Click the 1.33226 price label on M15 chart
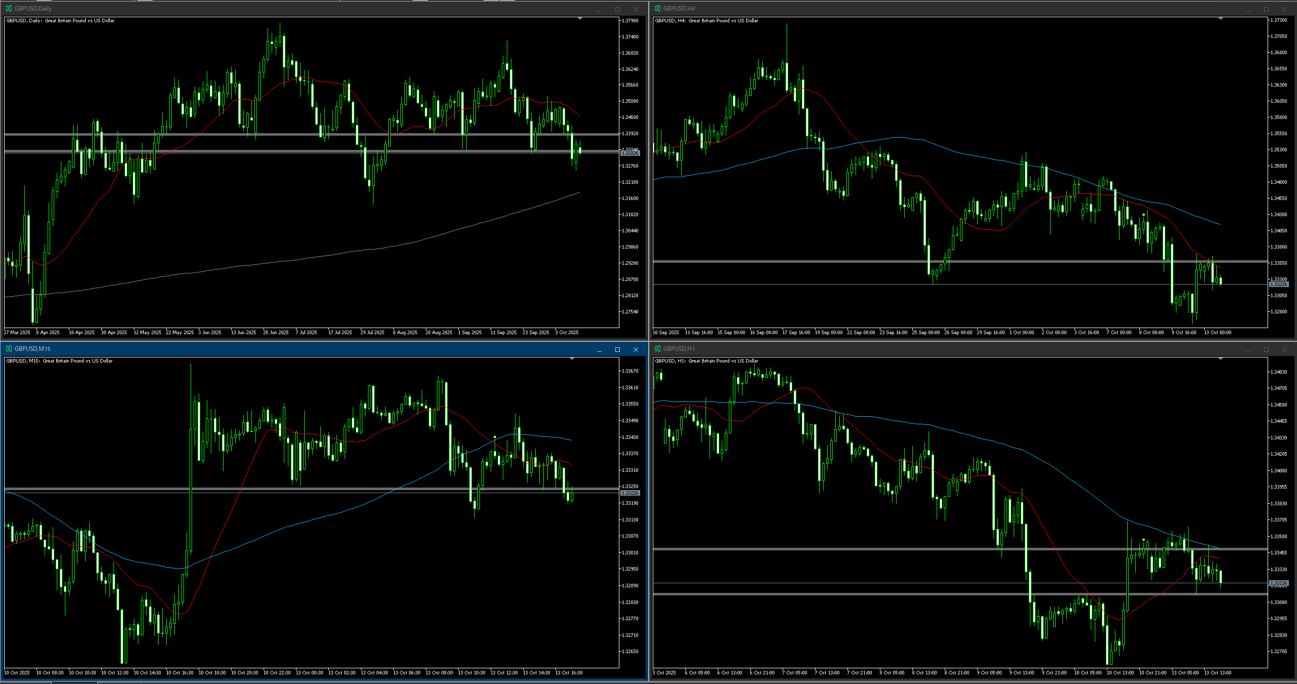Screen dimensions: 1297x684 pyautogui.click(x=630, y=493)
